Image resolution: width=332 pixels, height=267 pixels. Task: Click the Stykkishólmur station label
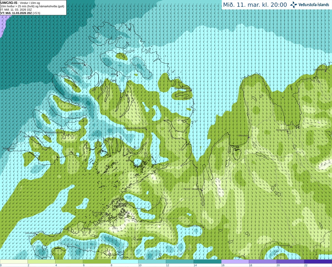[x=99, y=213]
